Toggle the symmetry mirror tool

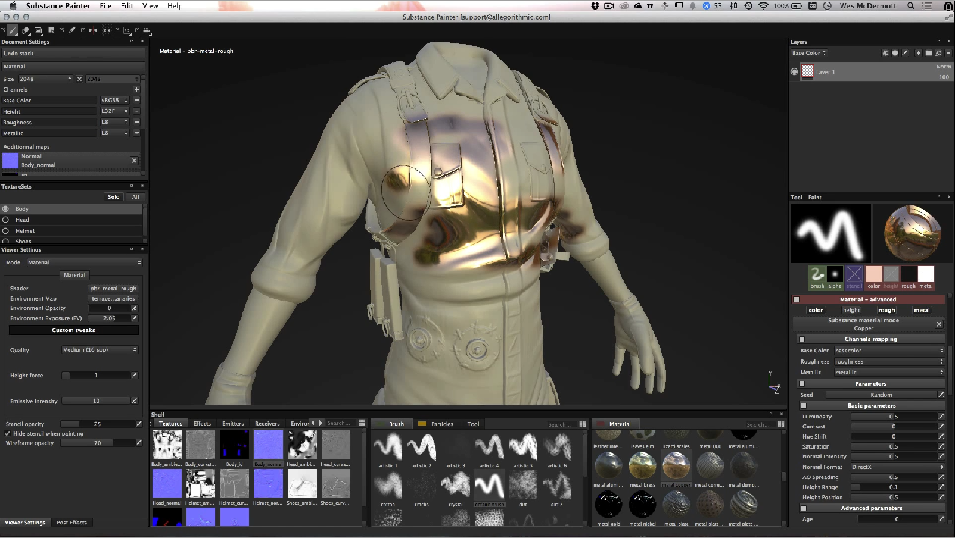(x=93, y=30)
